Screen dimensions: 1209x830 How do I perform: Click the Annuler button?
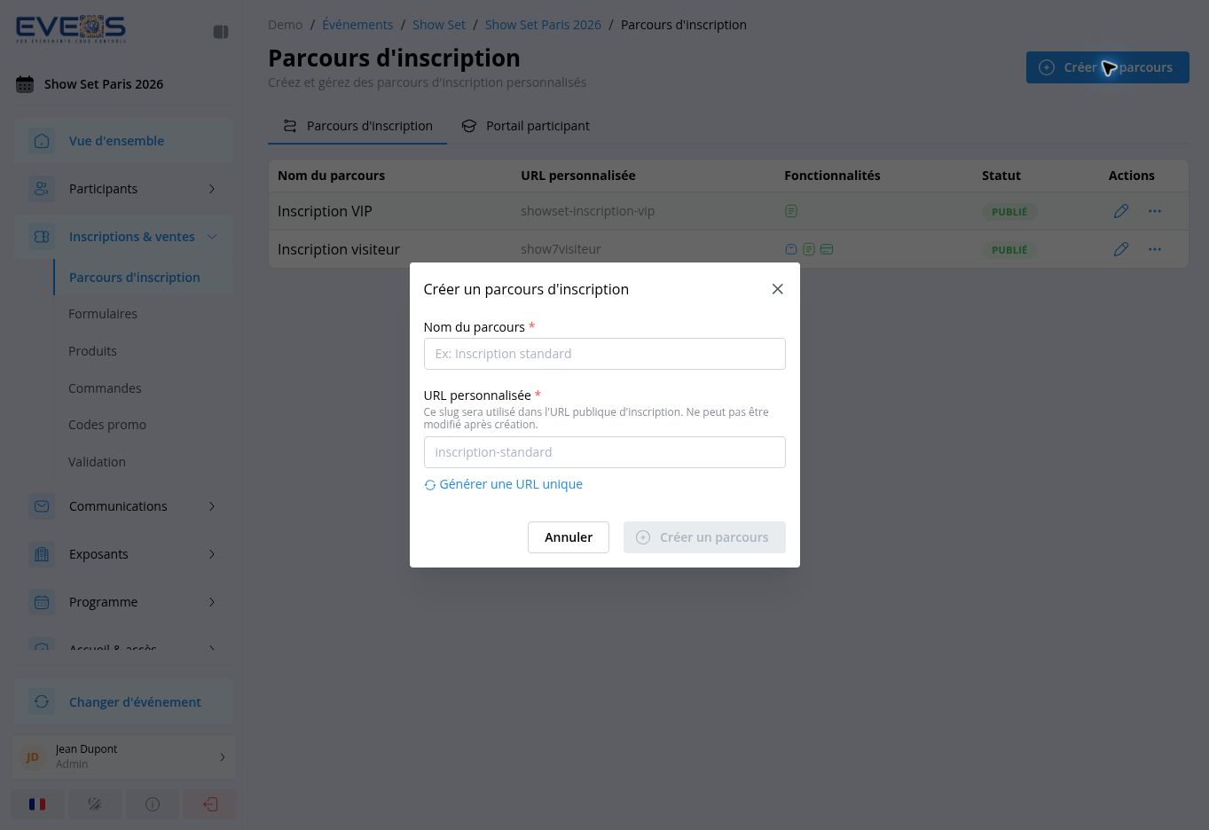coord(569,537)
